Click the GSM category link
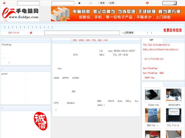Image resolution: width=185 pixels, height=138 pixels. tap(56, 78)
